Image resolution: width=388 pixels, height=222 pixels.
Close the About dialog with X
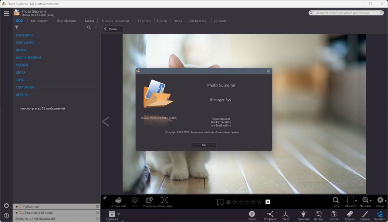click(x=268, y=71)
